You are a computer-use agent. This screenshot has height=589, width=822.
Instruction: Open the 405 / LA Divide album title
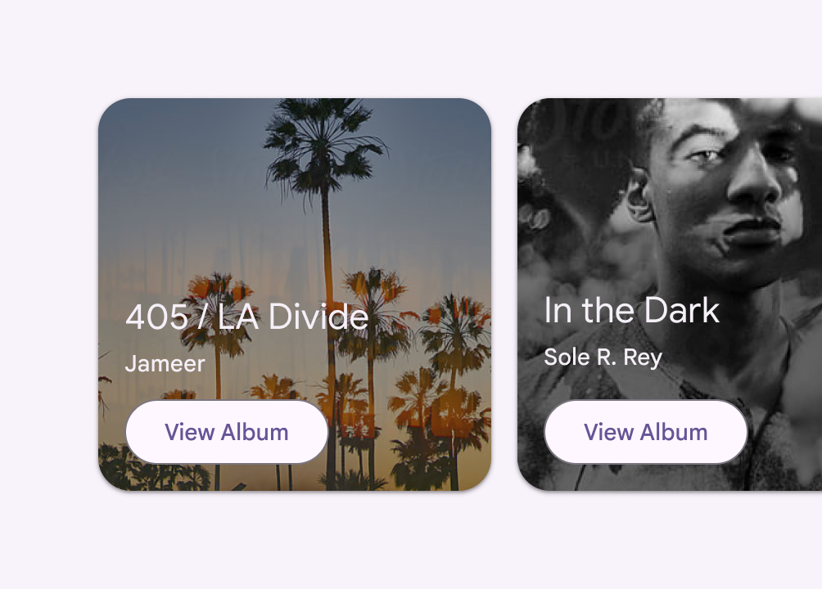246,317
